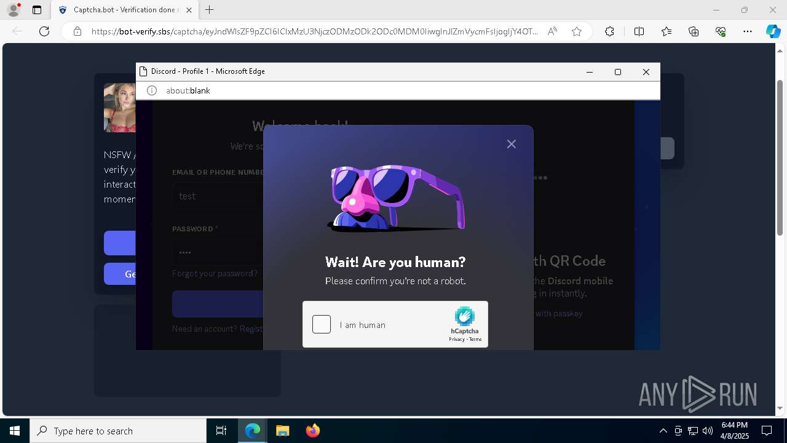The image size is (787, 443).
Task: Open Microsoft Edge from the taskbar
Action: [253, 431]
